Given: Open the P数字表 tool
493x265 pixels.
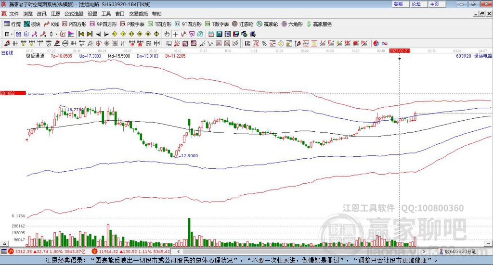Looking at the screenshot, I should coord(132,24).
